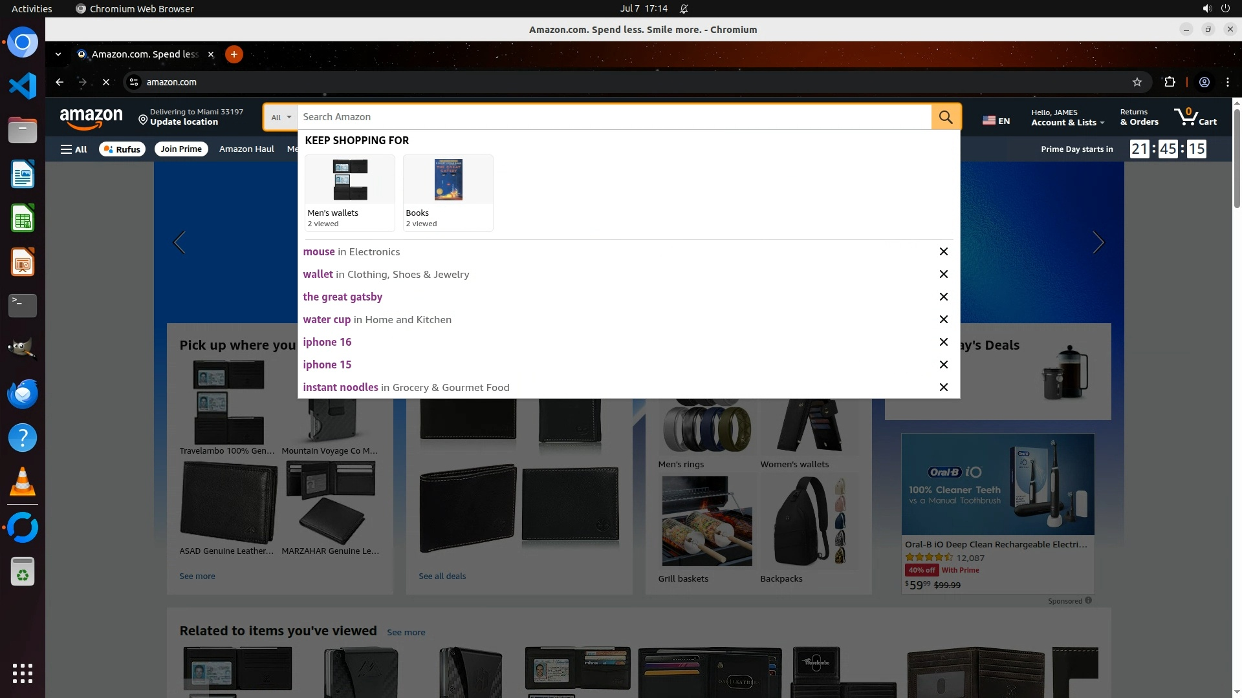Click the orange search magnifier button
1242x698 pixels.
point(946,117)
